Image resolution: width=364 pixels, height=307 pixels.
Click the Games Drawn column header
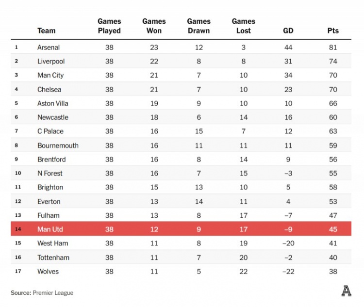tap(199, 26)
